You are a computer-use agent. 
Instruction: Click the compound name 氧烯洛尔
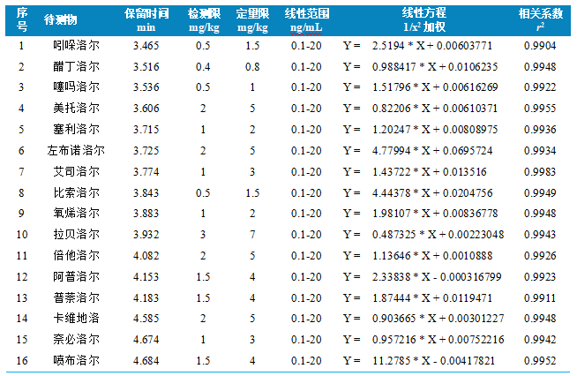click(x=76, y=213)
